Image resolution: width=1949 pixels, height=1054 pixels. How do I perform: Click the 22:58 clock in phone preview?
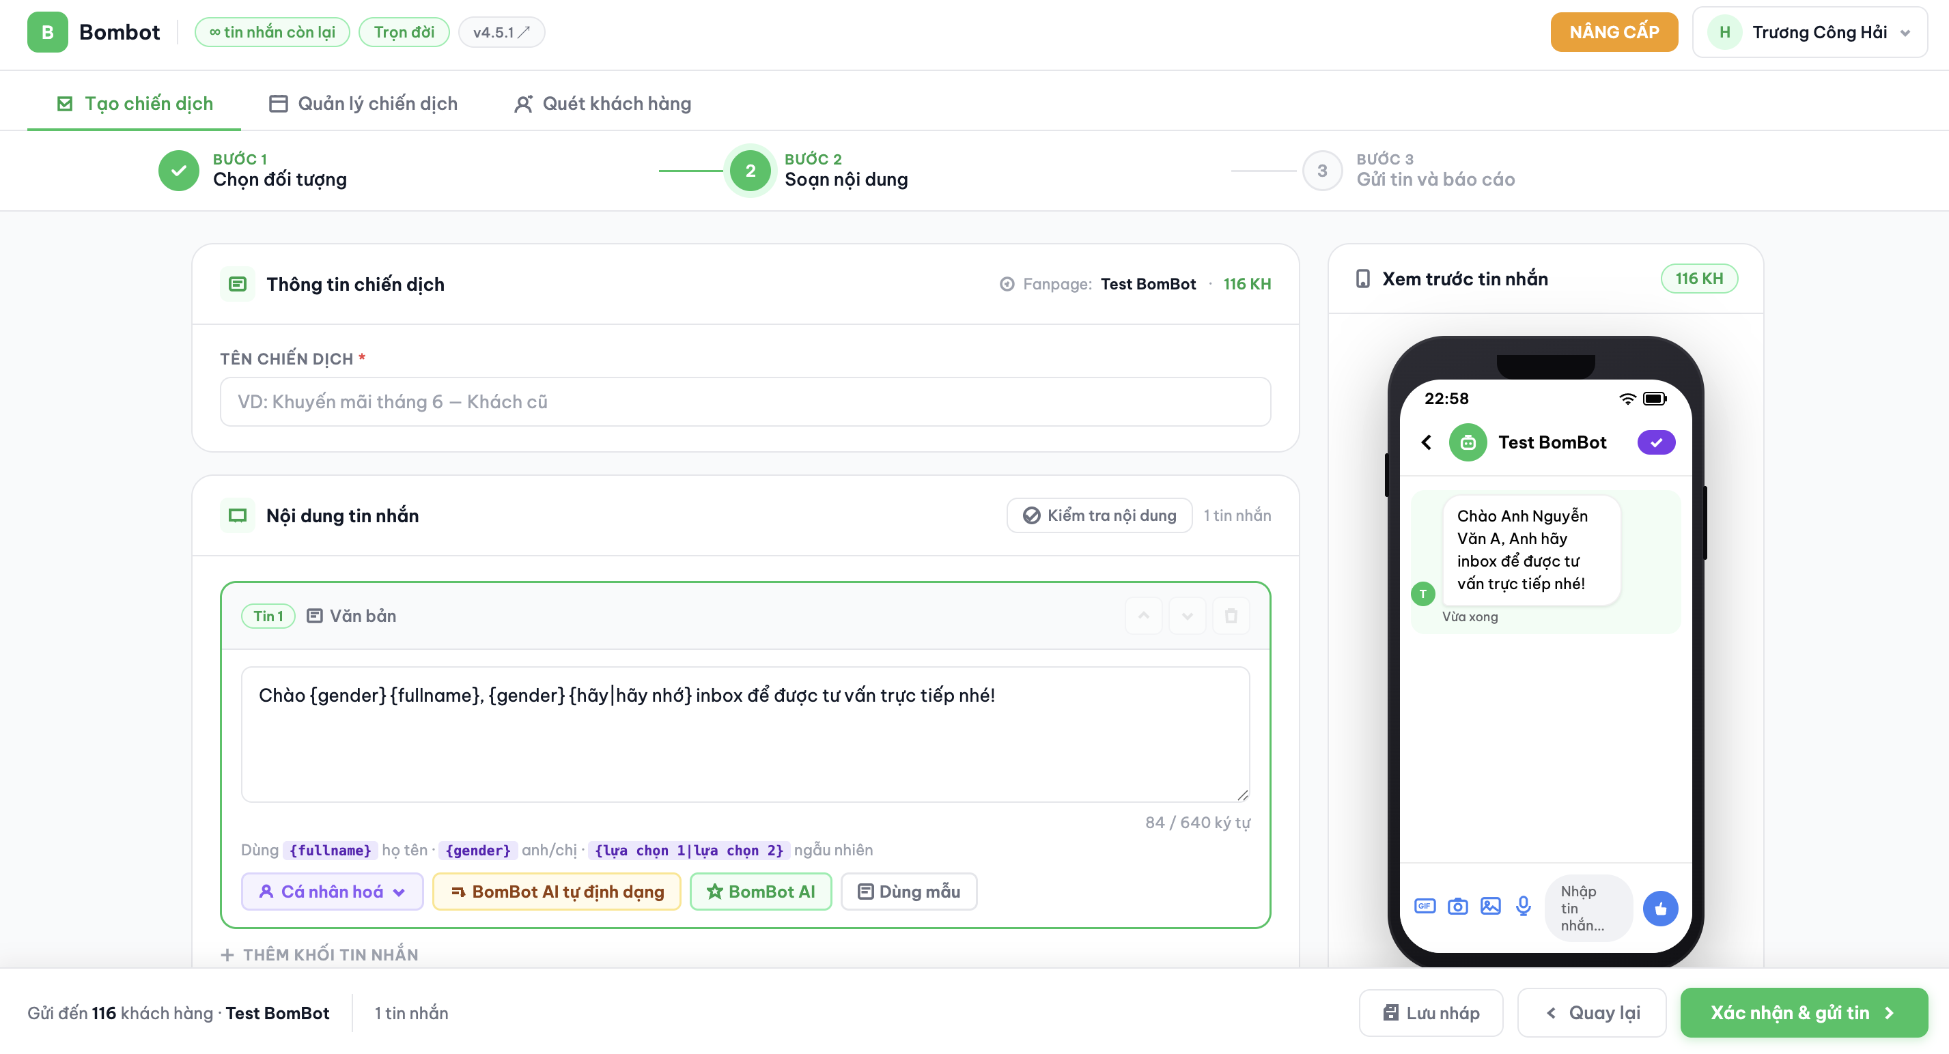pyautogui.click(x=1446, y=399)
